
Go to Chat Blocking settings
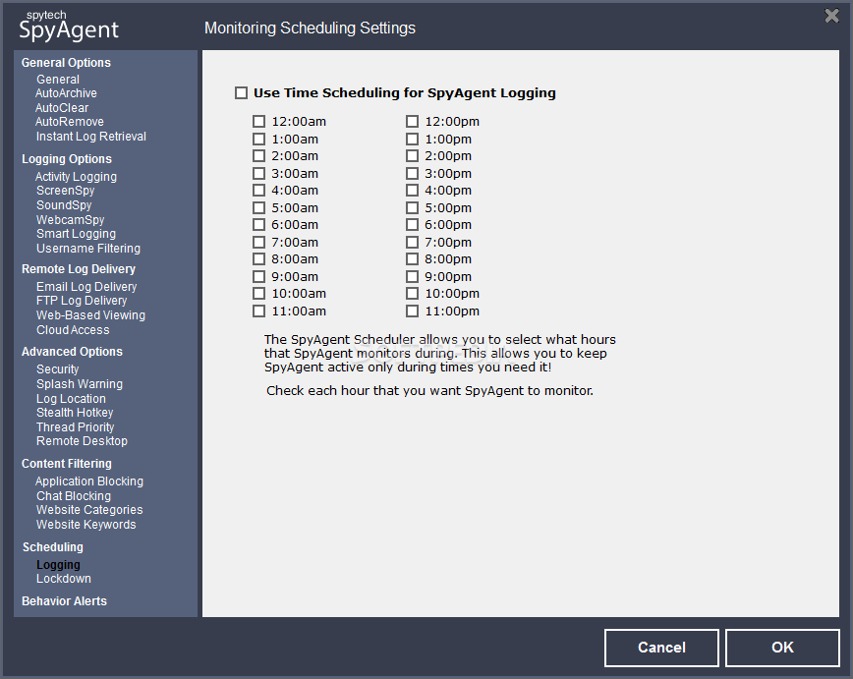click(x=74, y=496)
